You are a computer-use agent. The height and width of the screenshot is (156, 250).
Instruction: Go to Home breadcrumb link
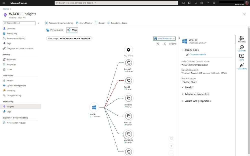pos(6,9)
